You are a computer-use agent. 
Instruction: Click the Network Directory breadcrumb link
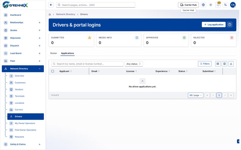coord(66,14)
